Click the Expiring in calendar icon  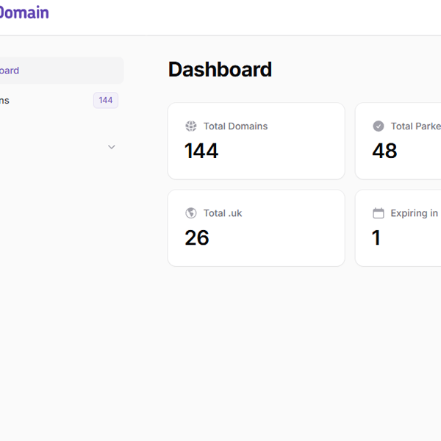pyautogui.click(x=379, y=213)
